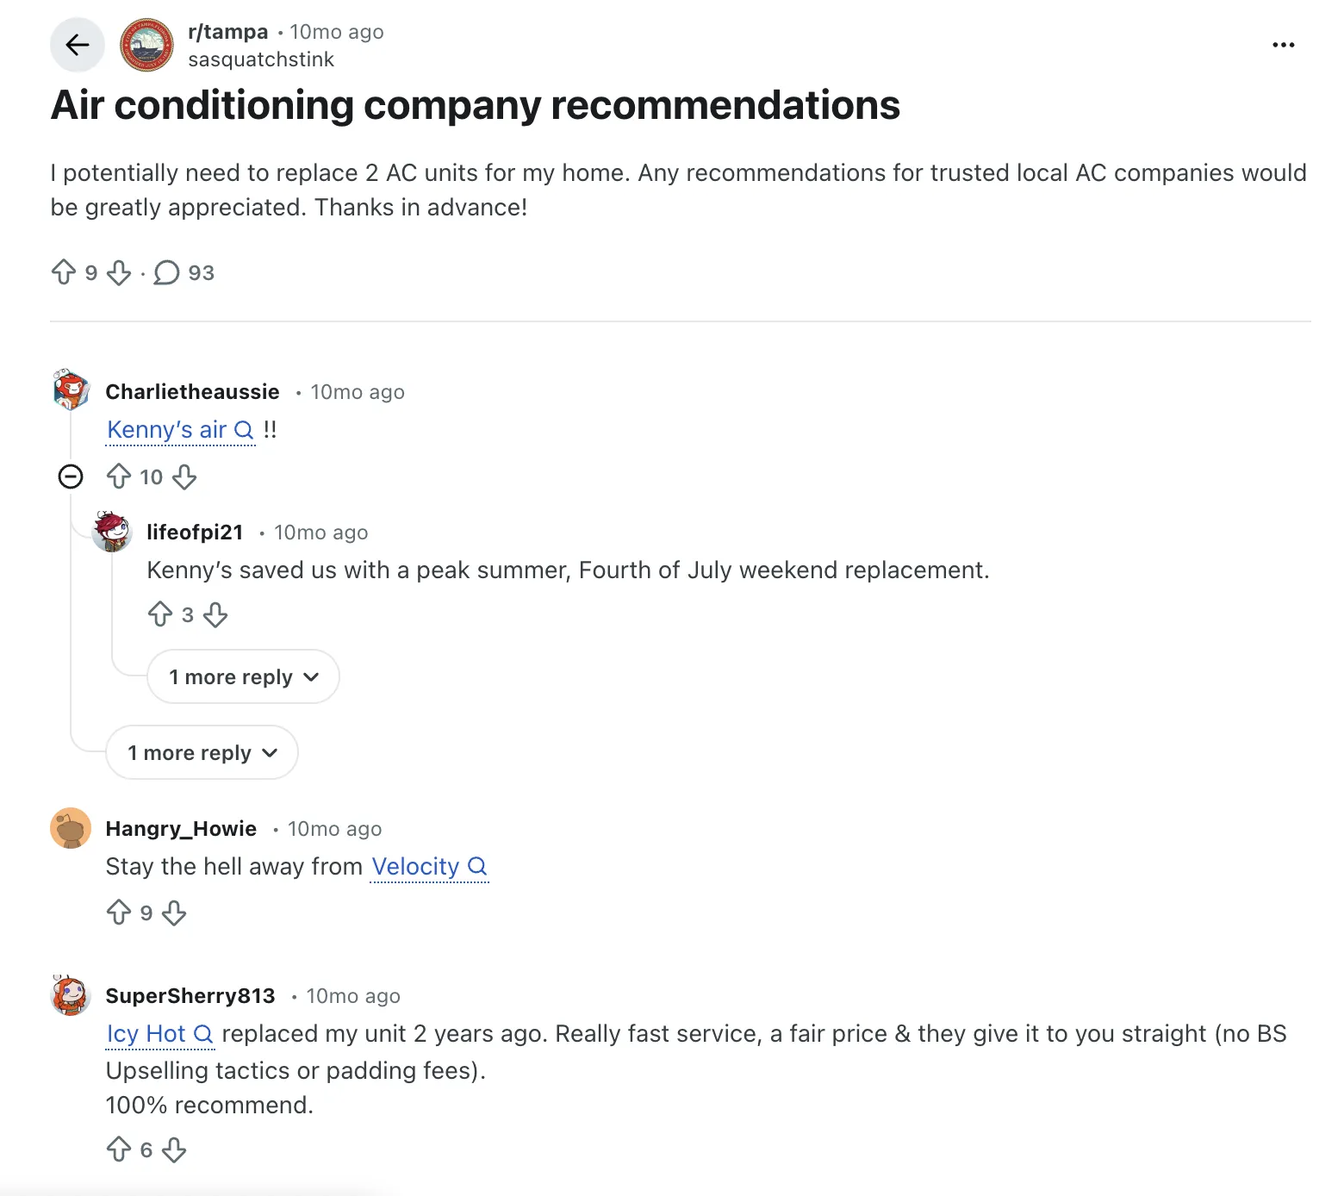The width and height of the screenshot is (1344, 1196).
Task: Open the post options three-dot menu
Action: [x=1283, y=45]
